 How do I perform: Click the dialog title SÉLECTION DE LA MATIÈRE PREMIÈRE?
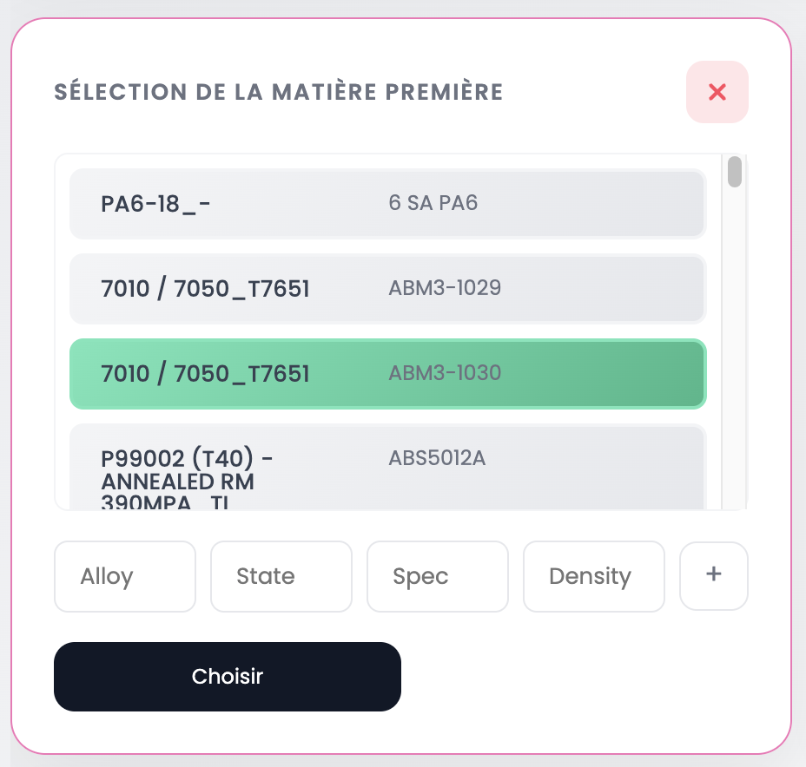click(278, 91)
